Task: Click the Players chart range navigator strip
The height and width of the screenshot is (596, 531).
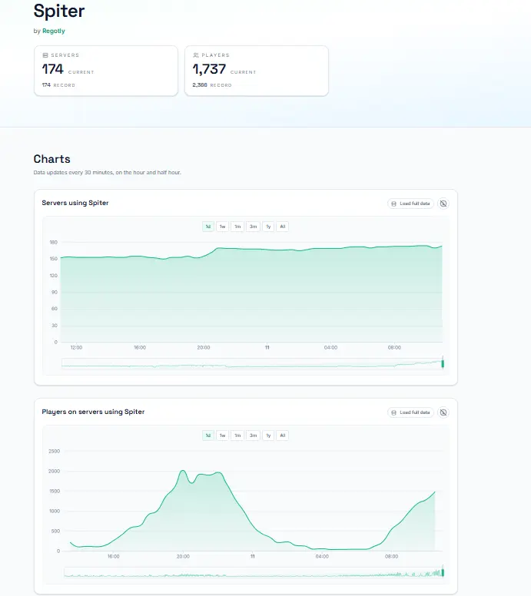Action: point(254,572)
